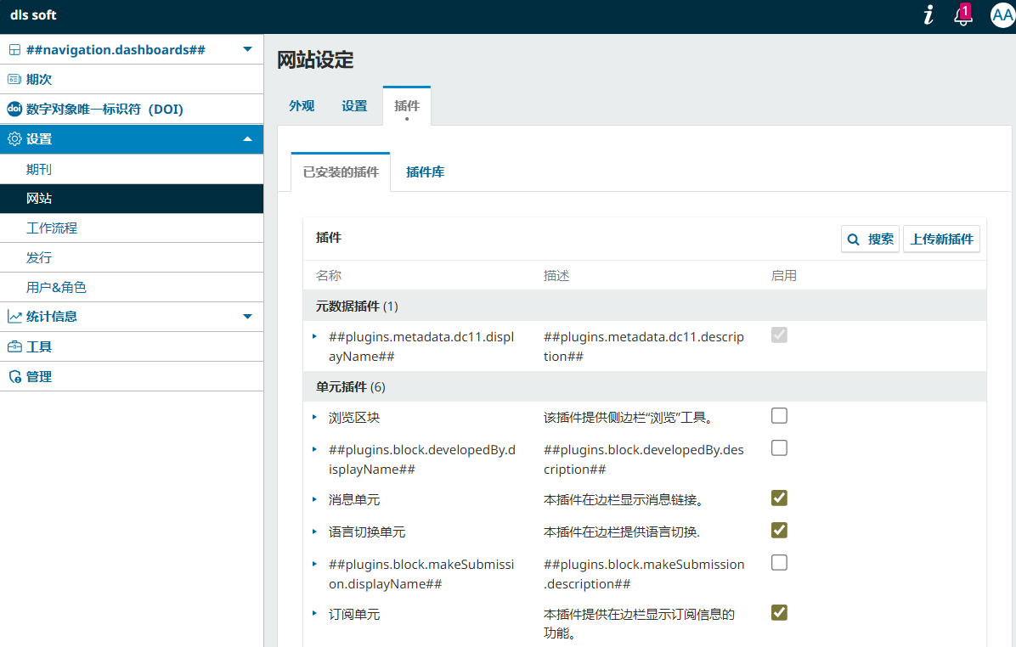Disable the 订阅单元 plugin checkbox
Image resolution: width=1016 pixels, height=647 pixels.
779,612
